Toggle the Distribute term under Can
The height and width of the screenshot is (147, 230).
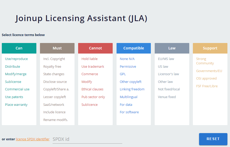coord(12,66)
